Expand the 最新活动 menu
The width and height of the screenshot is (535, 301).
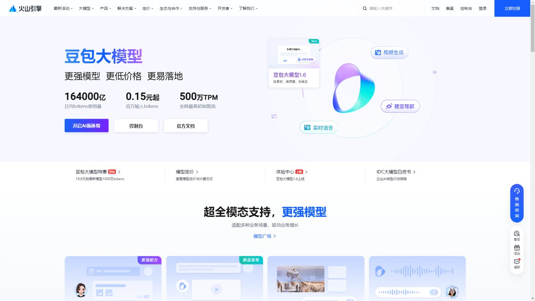tap(63, 8)
